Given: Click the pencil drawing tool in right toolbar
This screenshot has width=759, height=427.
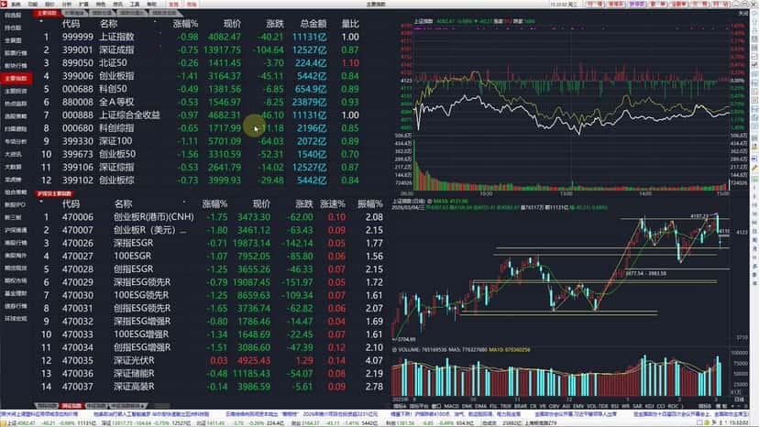Looking at the screenshot, I should pos(754,168).
